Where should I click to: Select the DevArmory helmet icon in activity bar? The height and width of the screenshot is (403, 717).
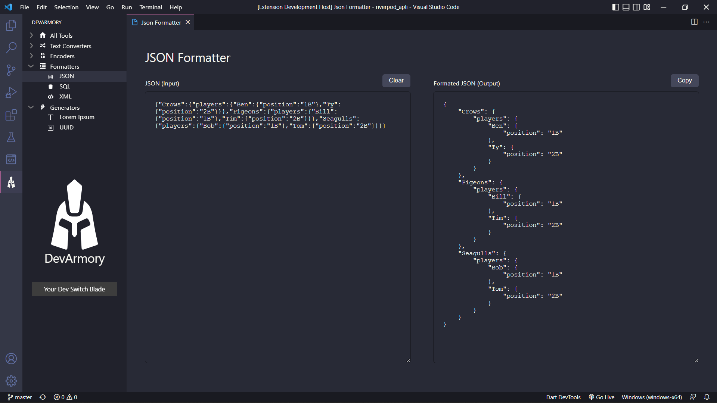click(11, 182)
